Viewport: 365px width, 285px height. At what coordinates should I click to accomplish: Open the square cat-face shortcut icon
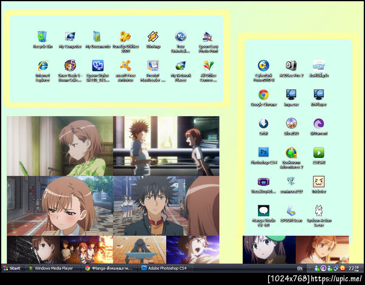point(319,182)
